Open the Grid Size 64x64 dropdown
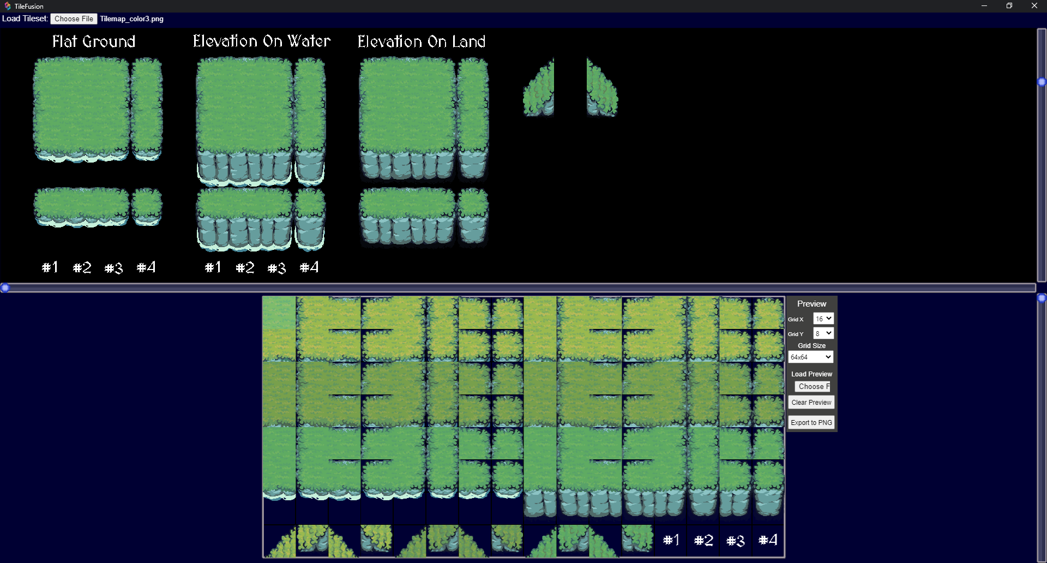 [x=811, y=357]
